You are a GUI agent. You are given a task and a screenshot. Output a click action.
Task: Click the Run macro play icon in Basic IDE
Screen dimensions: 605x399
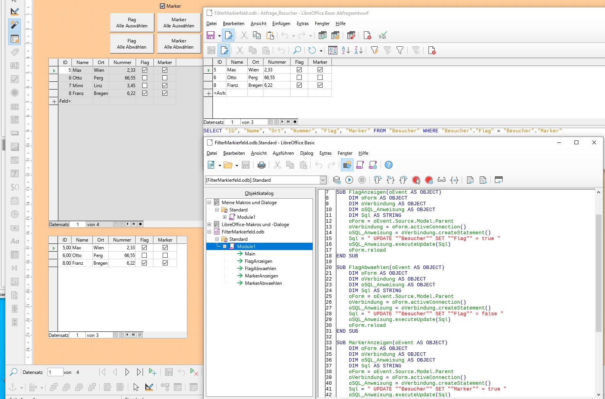click(x=349, y=180)
